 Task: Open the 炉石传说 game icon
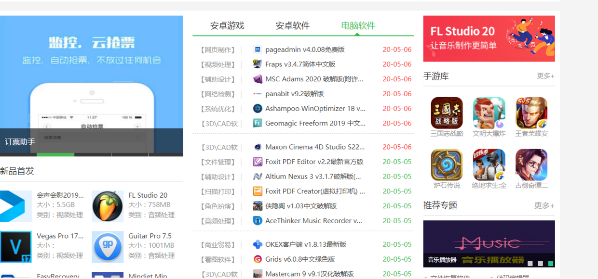pyautogui.click(x=447, y=165)
